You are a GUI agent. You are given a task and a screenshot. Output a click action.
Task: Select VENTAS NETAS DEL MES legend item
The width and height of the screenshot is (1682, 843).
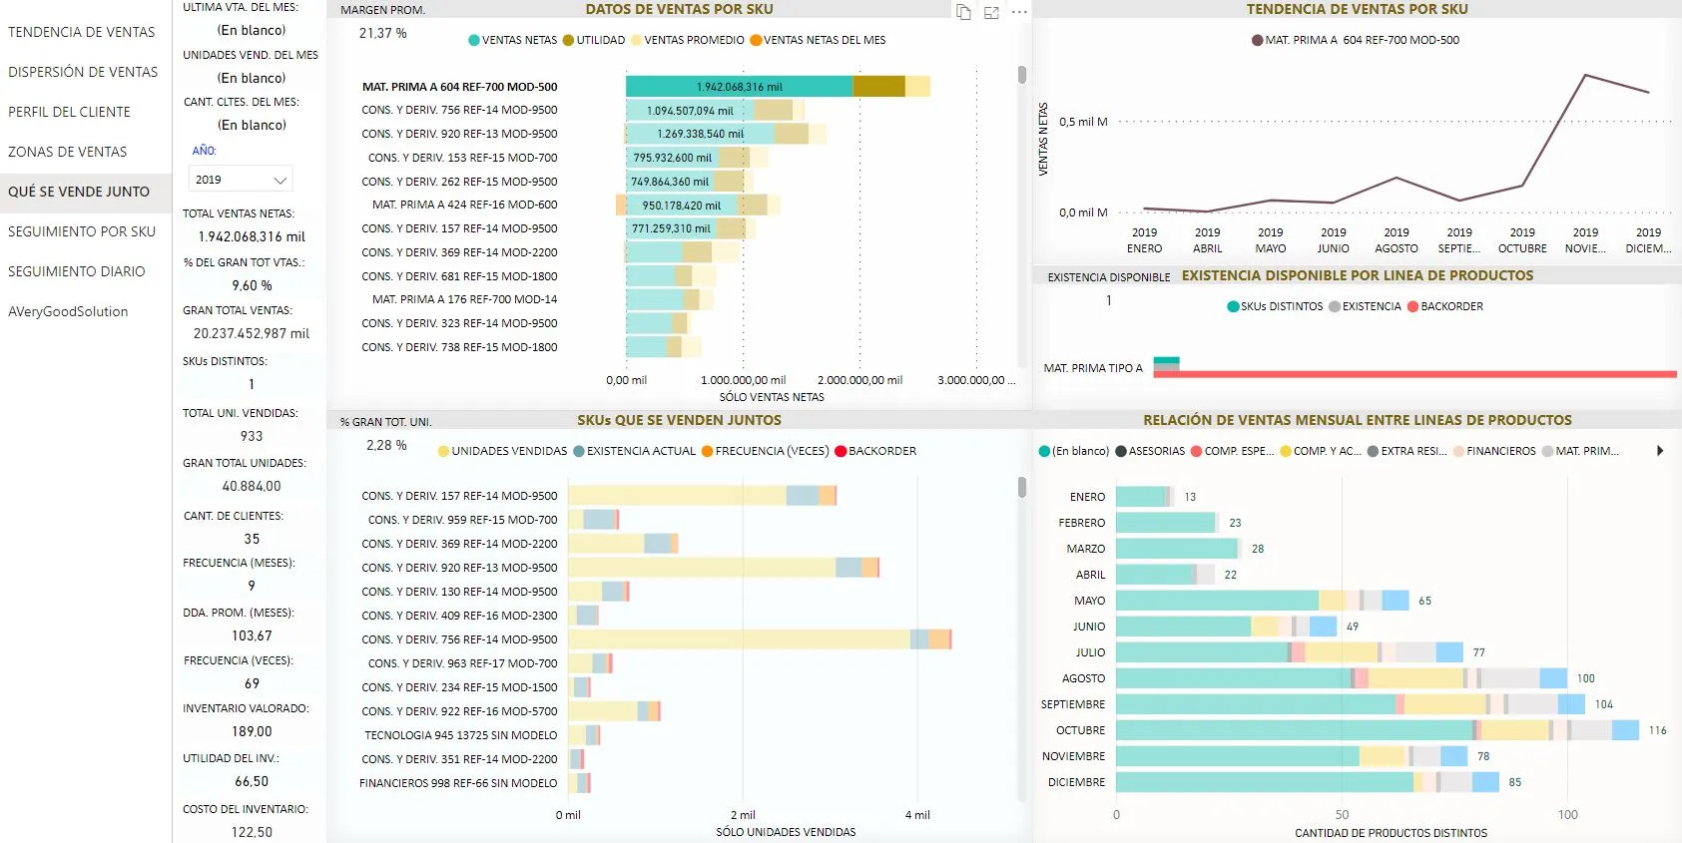click(x=818, y=40)
